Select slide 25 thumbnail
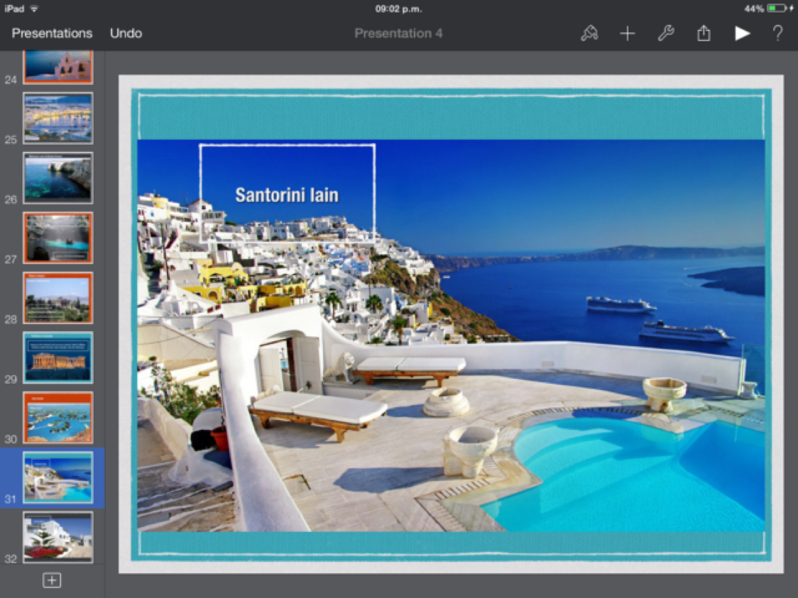This screenshot has height=598, width=798. [58, 118]
